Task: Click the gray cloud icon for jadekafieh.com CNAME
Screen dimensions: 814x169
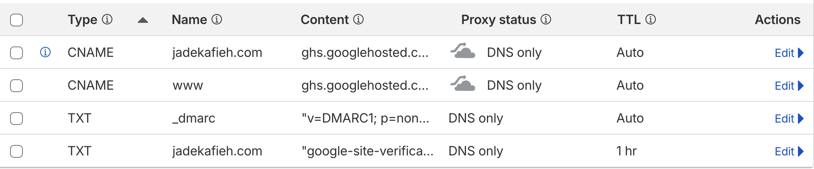Action: click(x=463, y=51)
